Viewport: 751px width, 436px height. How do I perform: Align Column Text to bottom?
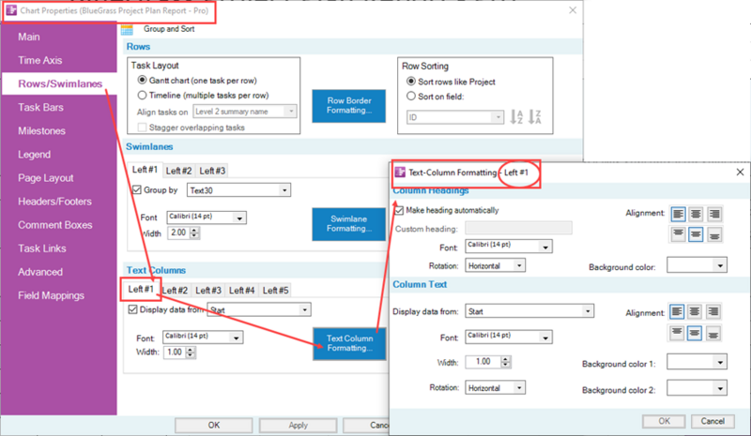click(713, 333)
